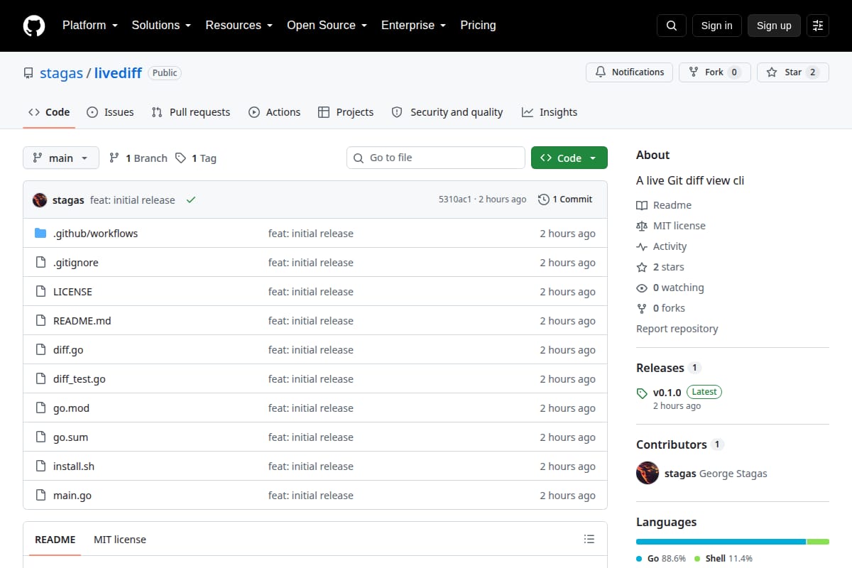Viewport: 852px width, 568px height.
Task: Switch to the Pull requests tab
Action: [x=191, y=112]
